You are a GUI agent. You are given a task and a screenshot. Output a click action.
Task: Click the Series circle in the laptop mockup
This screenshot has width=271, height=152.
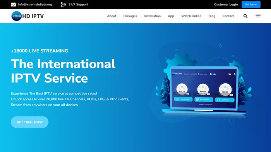pyautogui.click(x=225, y=89)
